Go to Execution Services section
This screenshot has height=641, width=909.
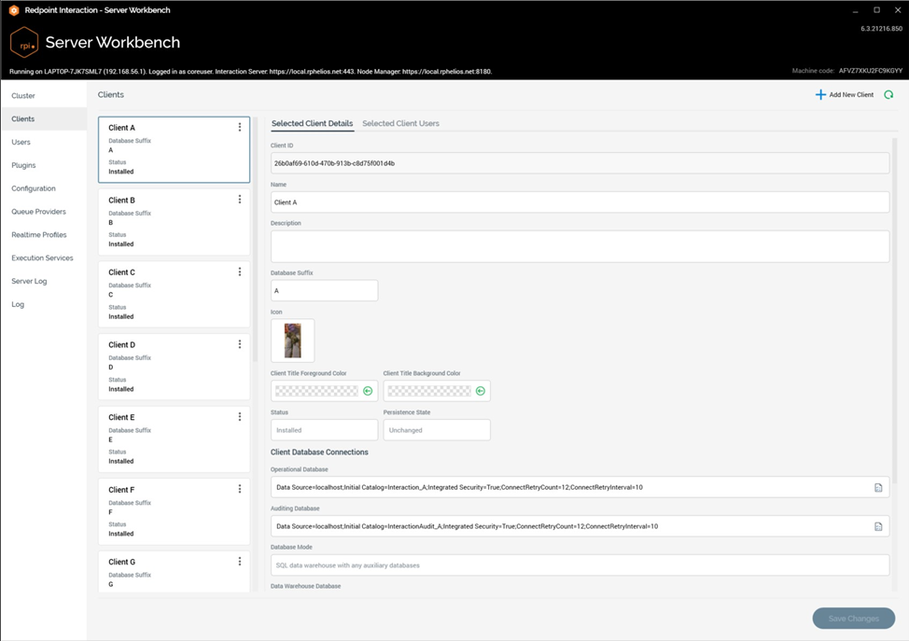pyautogui.click(x=42, y=258)
